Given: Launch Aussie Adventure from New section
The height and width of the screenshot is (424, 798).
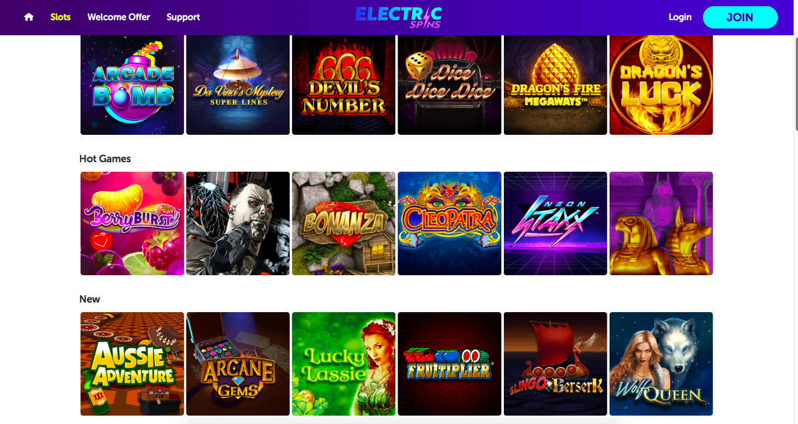Looking at the screenshot, I should tap(132, 364).
